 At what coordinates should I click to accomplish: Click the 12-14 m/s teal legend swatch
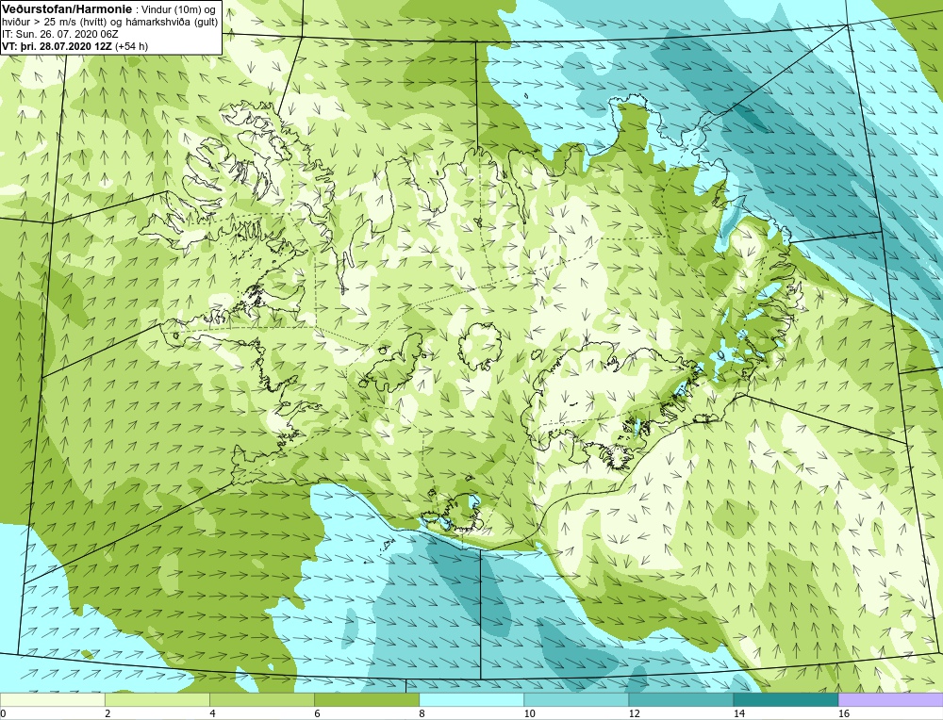[680, 699]
